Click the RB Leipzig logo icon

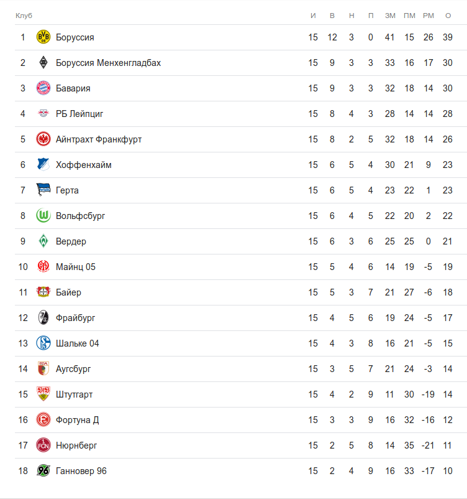tap(43, 114)
